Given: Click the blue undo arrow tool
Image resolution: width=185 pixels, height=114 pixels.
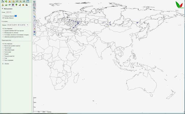Looking at the screenshot, I should pos(34,35).
